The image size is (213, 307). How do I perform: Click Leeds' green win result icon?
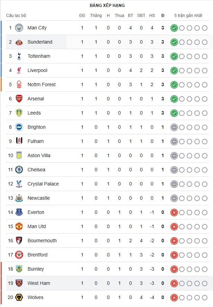coord(174,113)
